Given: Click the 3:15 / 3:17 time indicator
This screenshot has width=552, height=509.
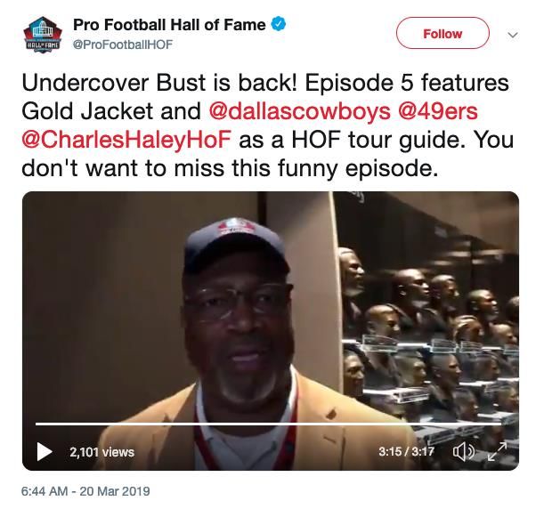Looking at the screenshot, I should coord(406,451).
